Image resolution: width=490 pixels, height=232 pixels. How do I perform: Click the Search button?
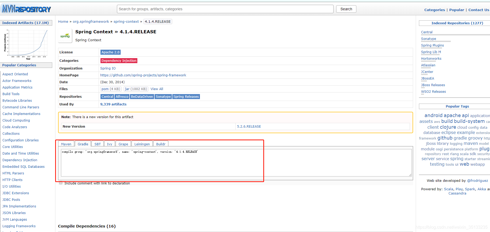click(x=346, y=9)
